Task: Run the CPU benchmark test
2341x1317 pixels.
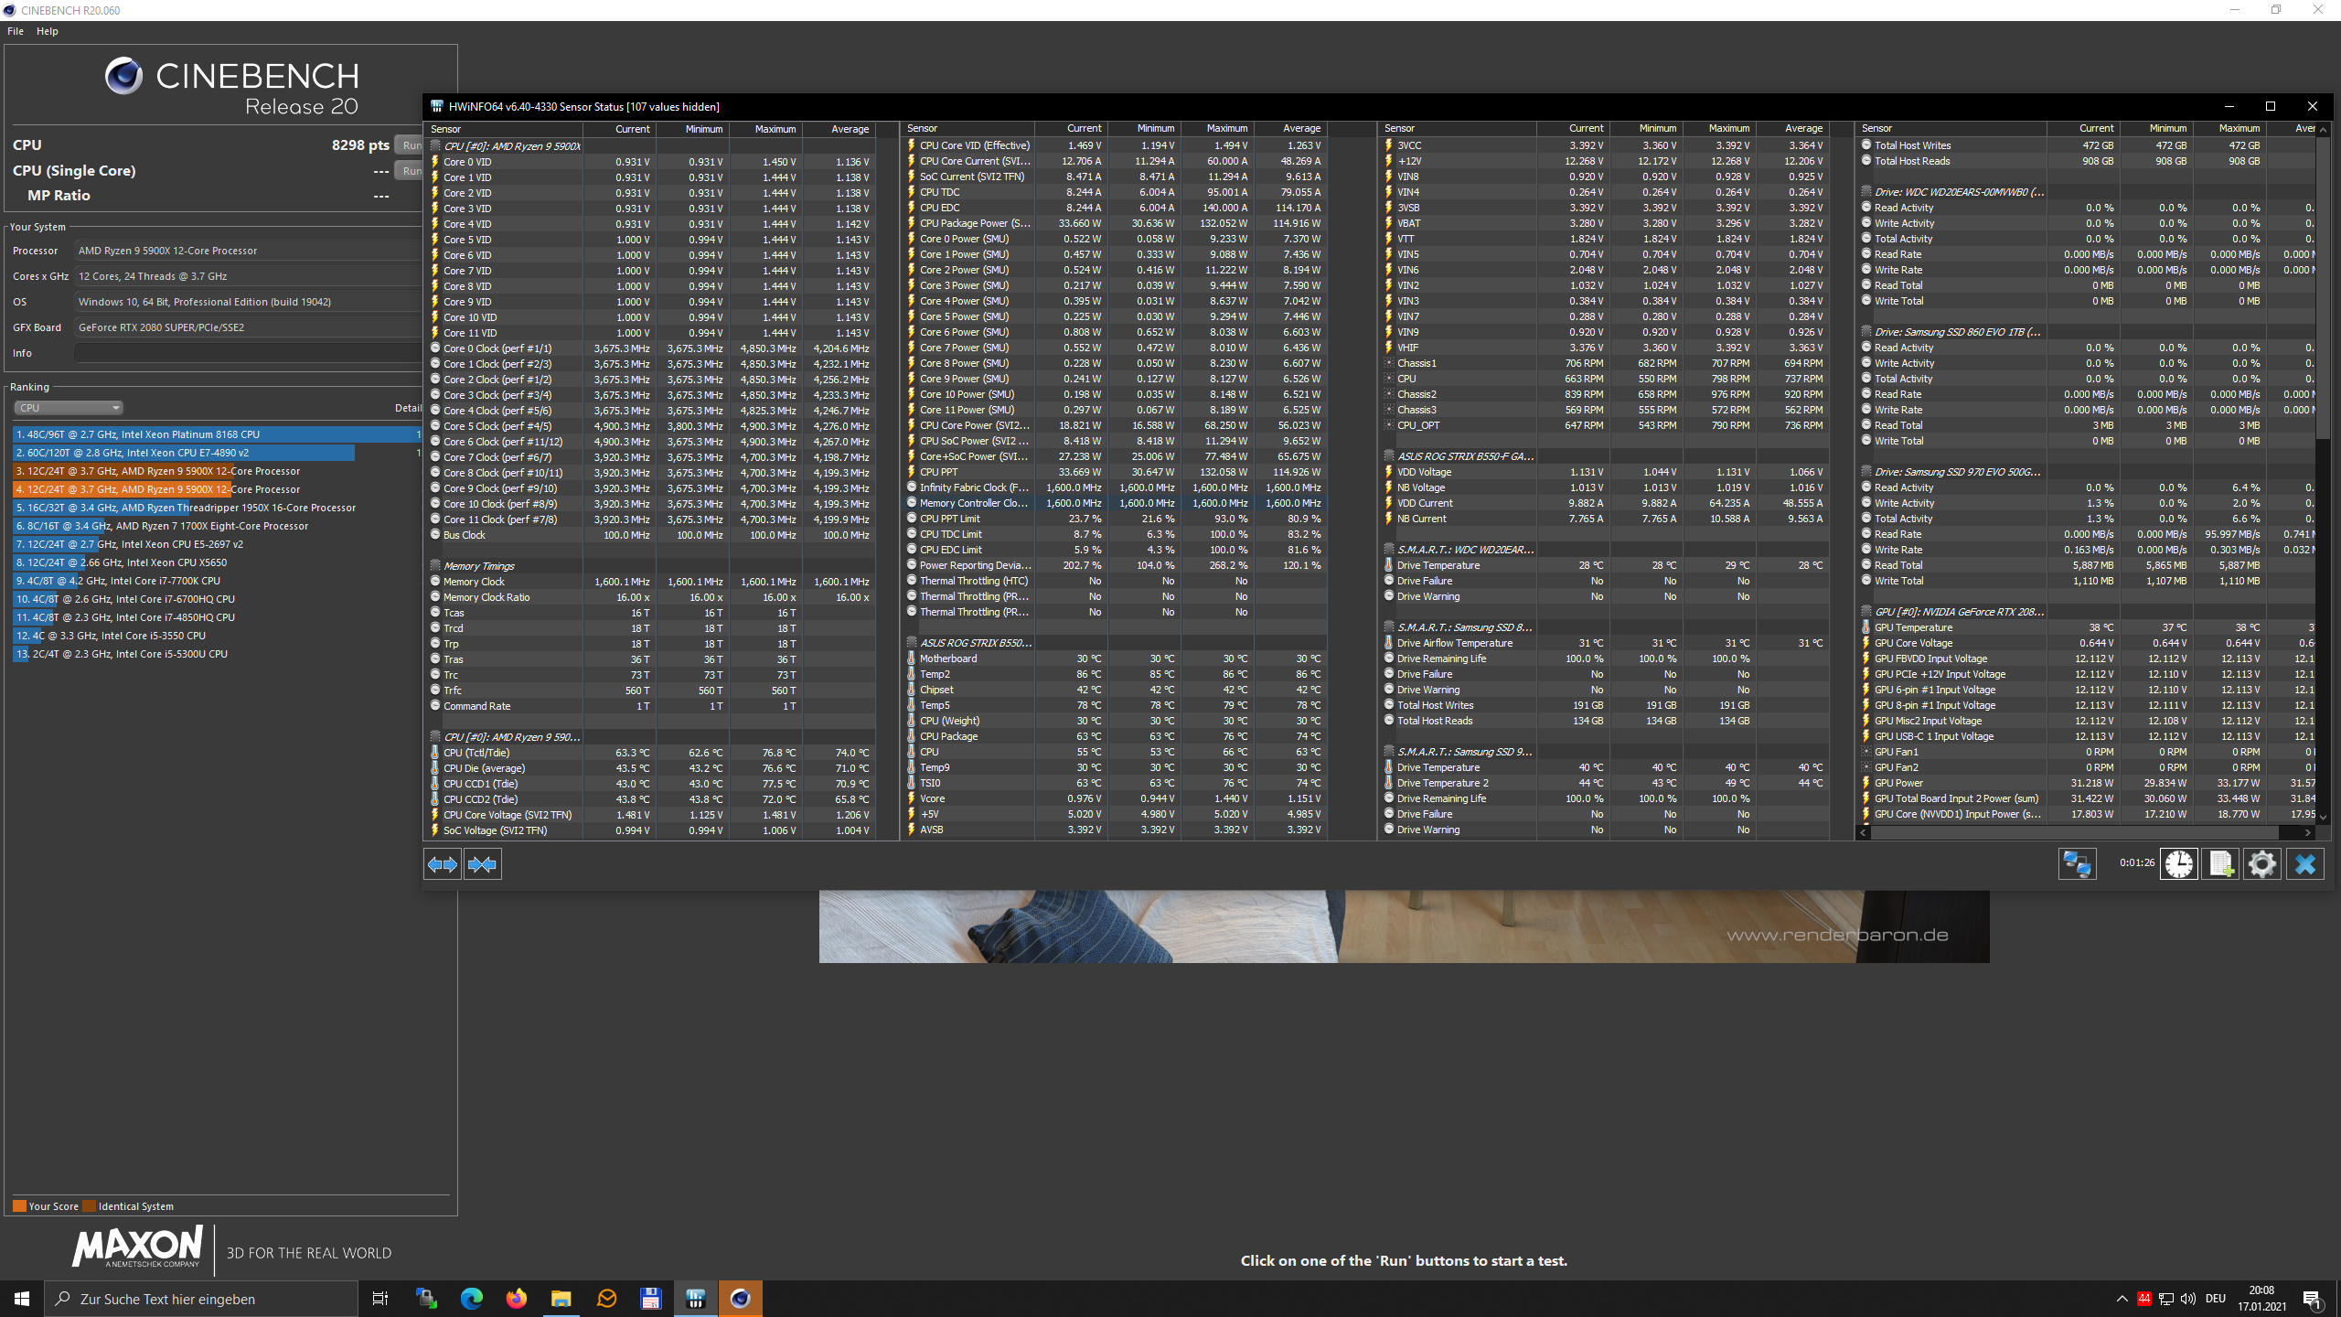Action: pos(410,145)
